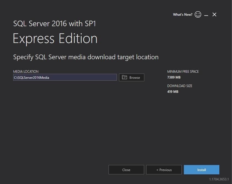Click the MINIMUM FREE SPACE label

tap(183, 71)
